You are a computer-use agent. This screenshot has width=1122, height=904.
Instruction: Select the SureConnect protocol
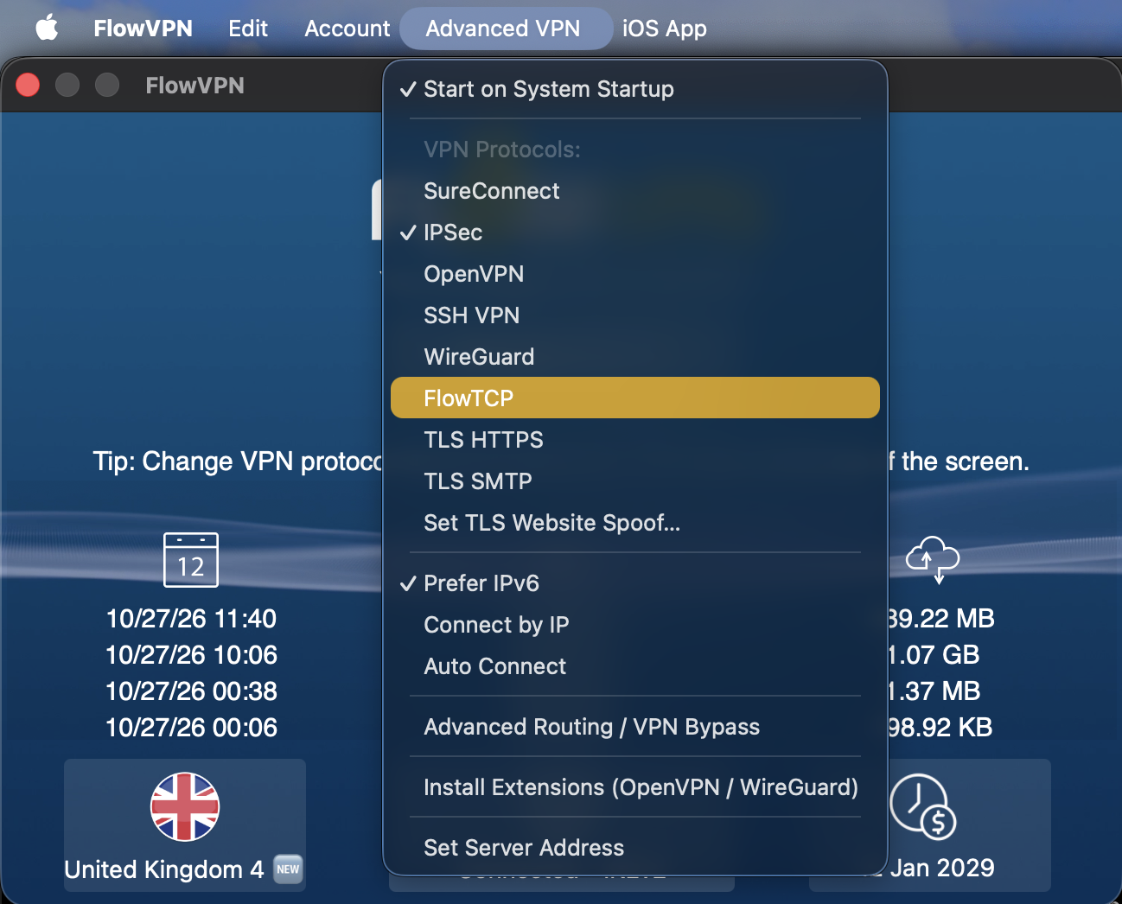(x=635, y=191)
